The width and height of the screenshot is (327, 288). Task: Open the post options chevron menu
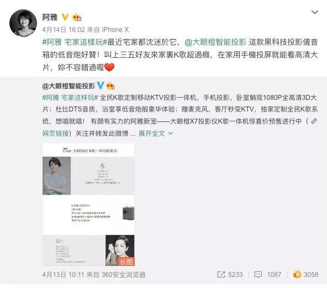click(314, 12)
